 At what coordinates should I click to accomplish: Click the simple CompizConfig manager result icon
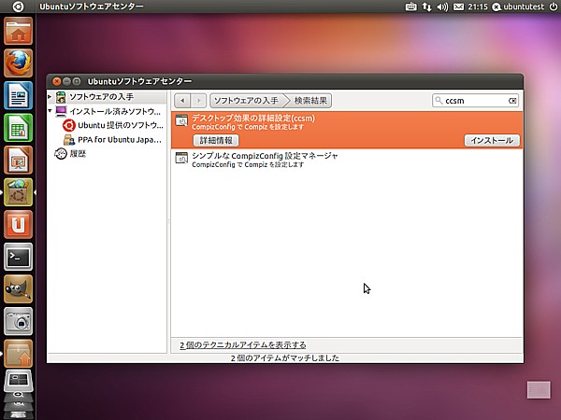click(x=181, y=158)
